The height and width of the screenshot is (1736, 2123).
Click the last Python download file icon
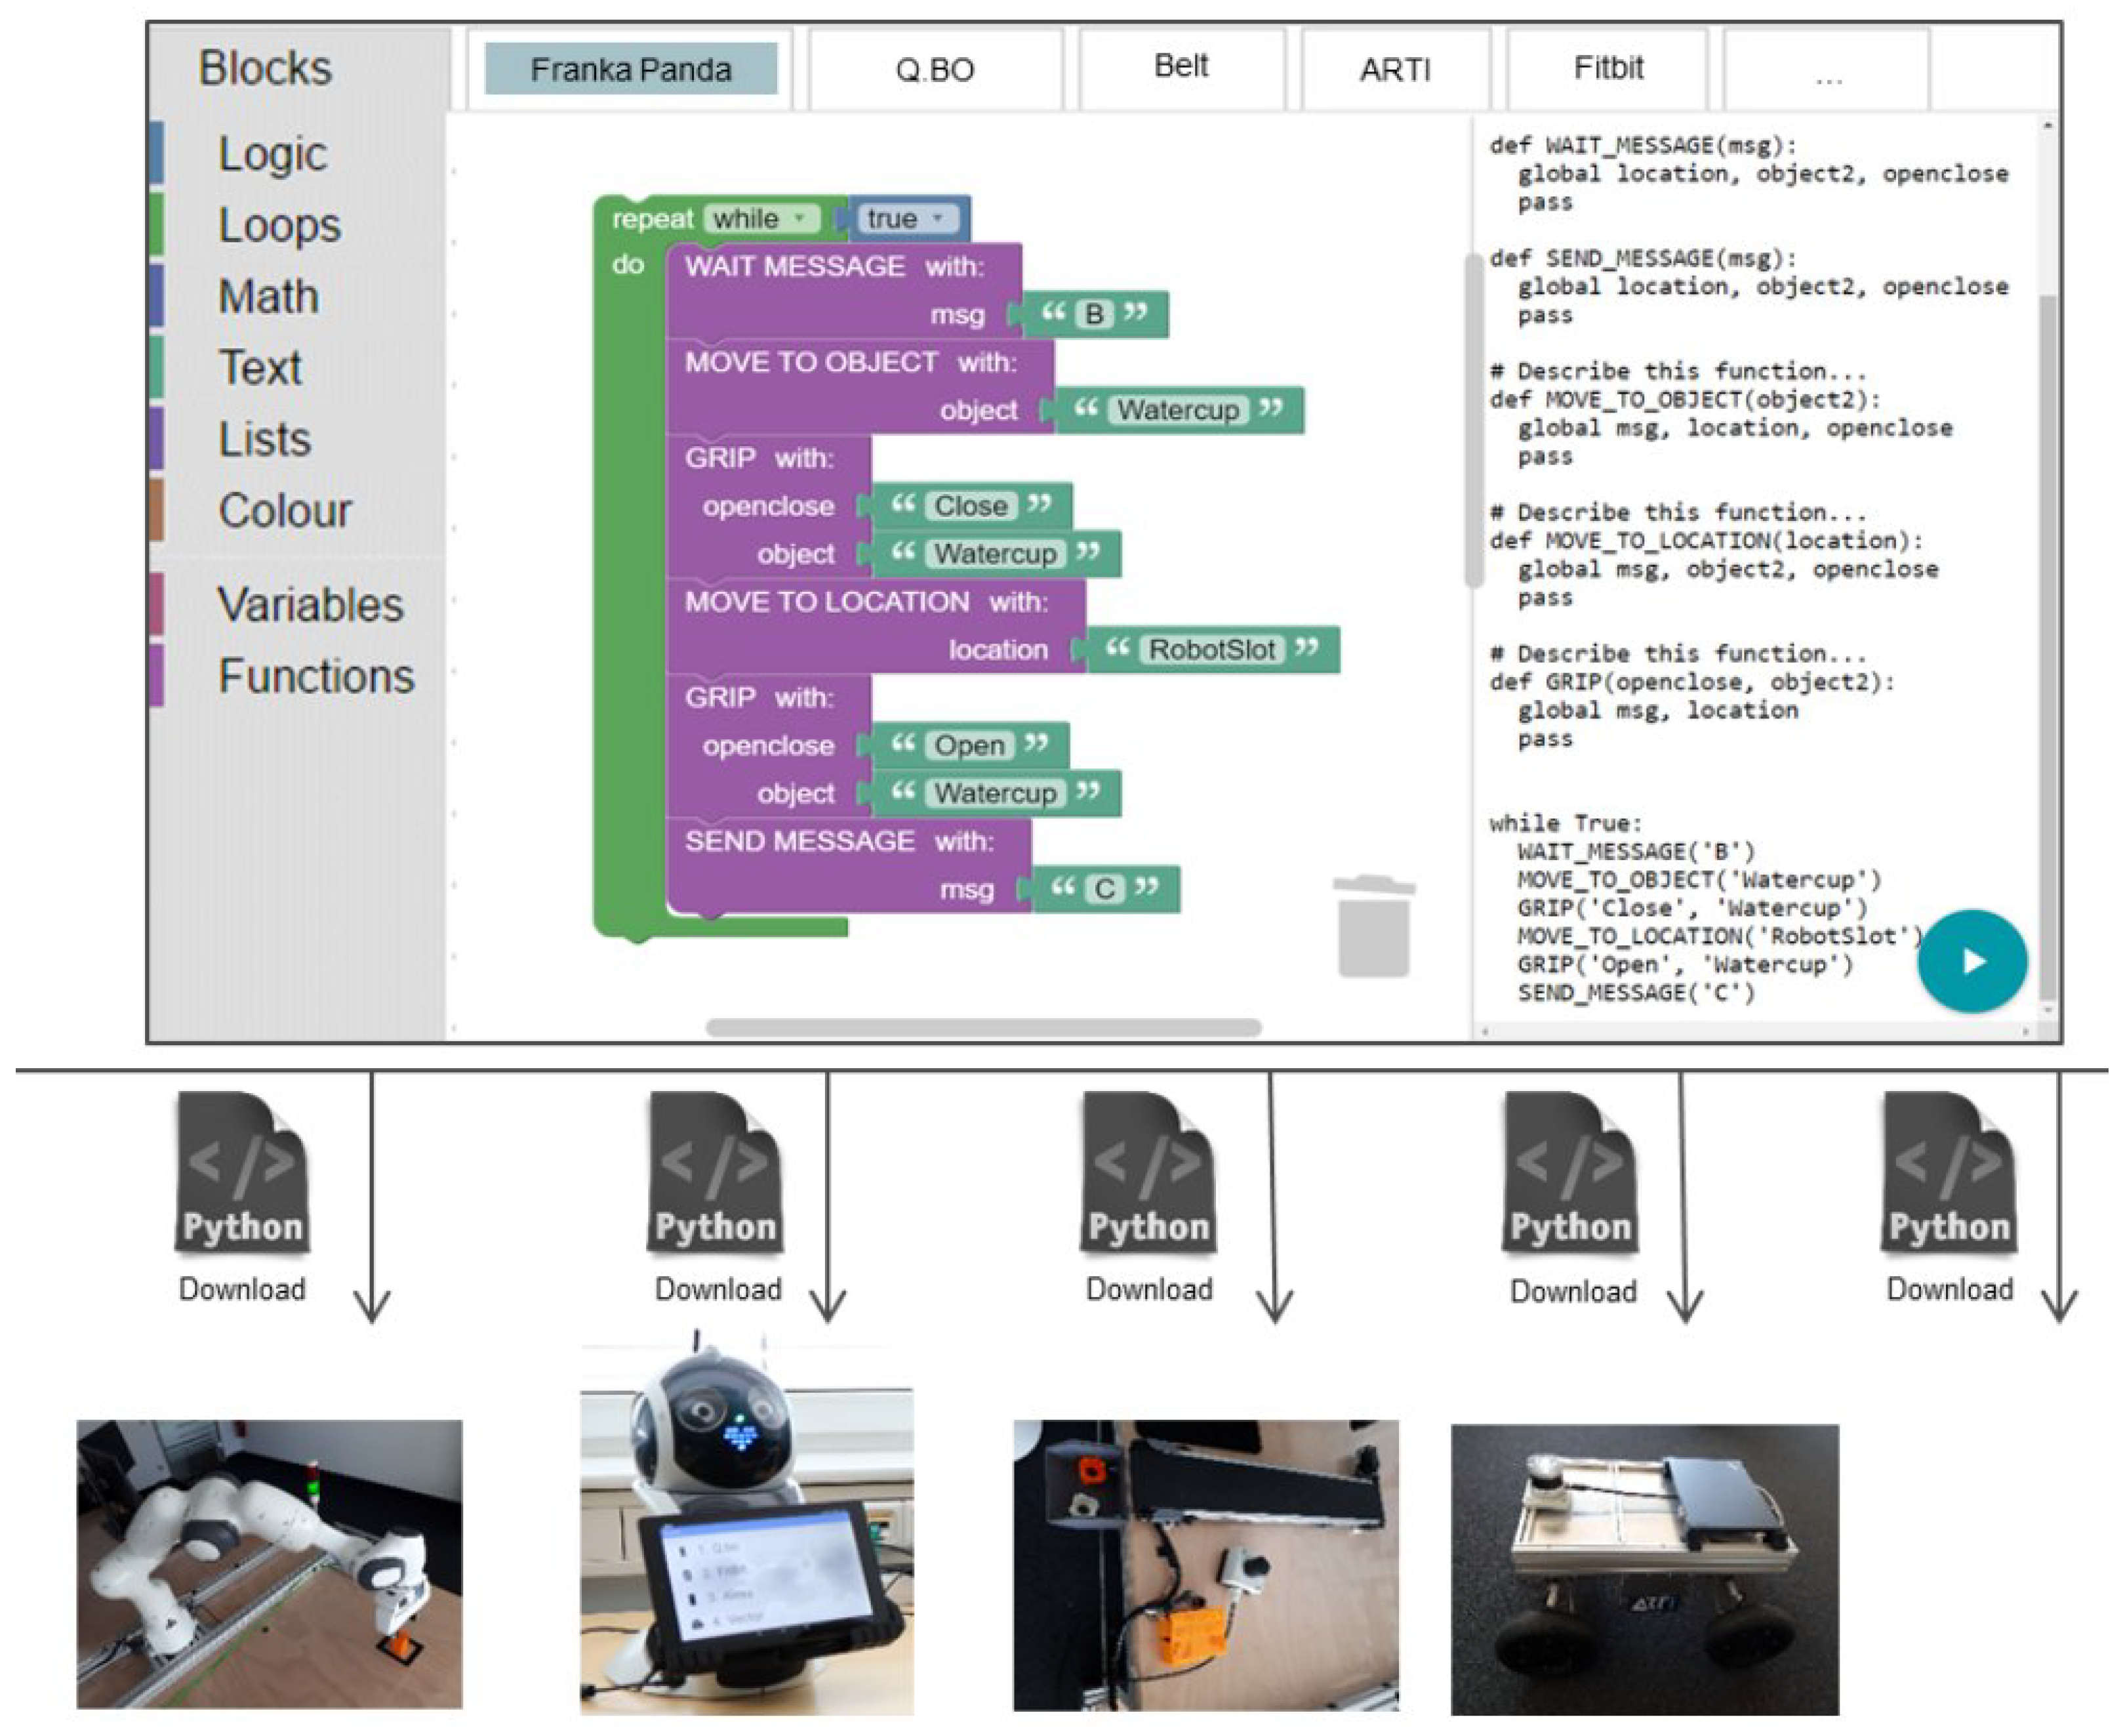pos(1948,1172)
